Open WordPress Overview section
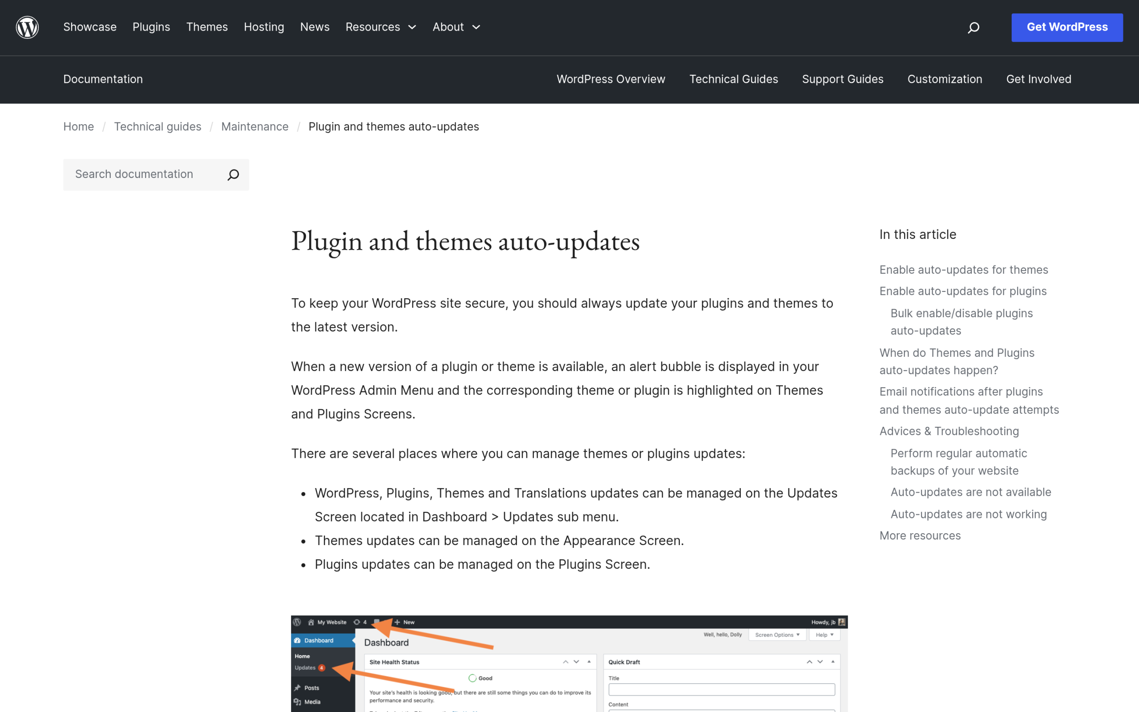The height and width of the screenshot is (712, 1139). coord(611,79)
